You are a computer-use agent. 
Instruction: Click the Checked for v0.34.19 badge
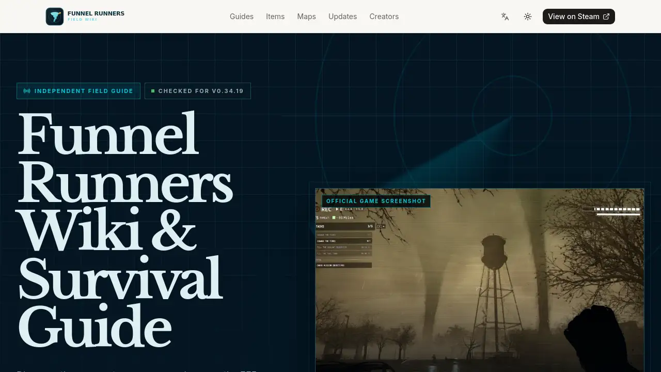click(x=198, y=91)
